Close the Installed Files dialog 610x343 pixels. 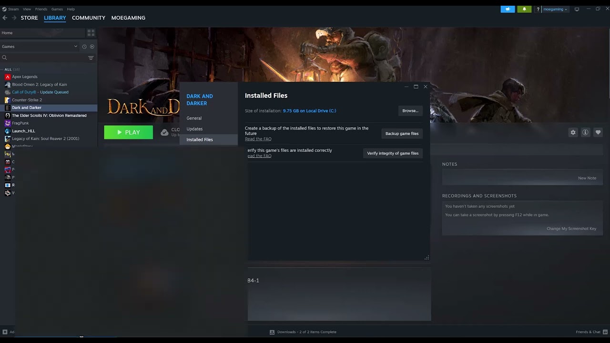point(426,87)
